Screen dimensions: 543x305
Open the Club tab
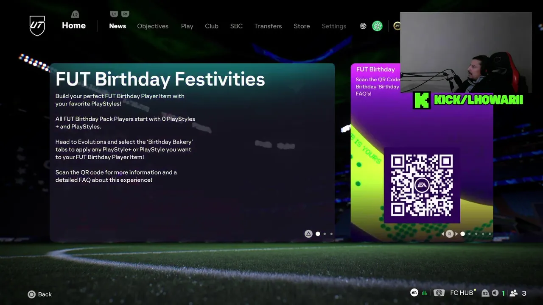click(212, 26)
